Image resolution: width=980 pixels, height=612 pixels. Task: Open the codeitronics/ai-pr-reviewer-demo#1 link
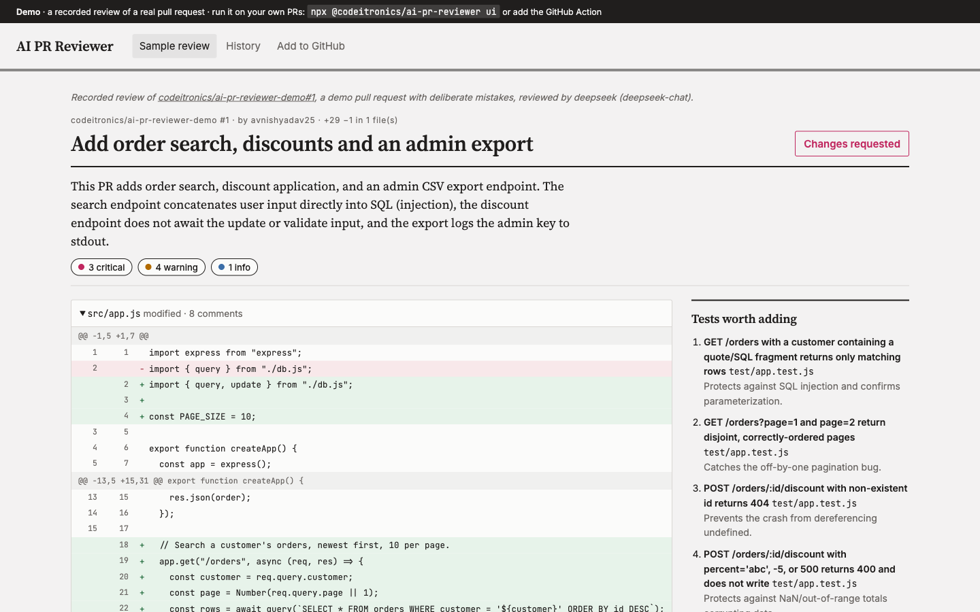pyautogui.click(x=236, y=97)
